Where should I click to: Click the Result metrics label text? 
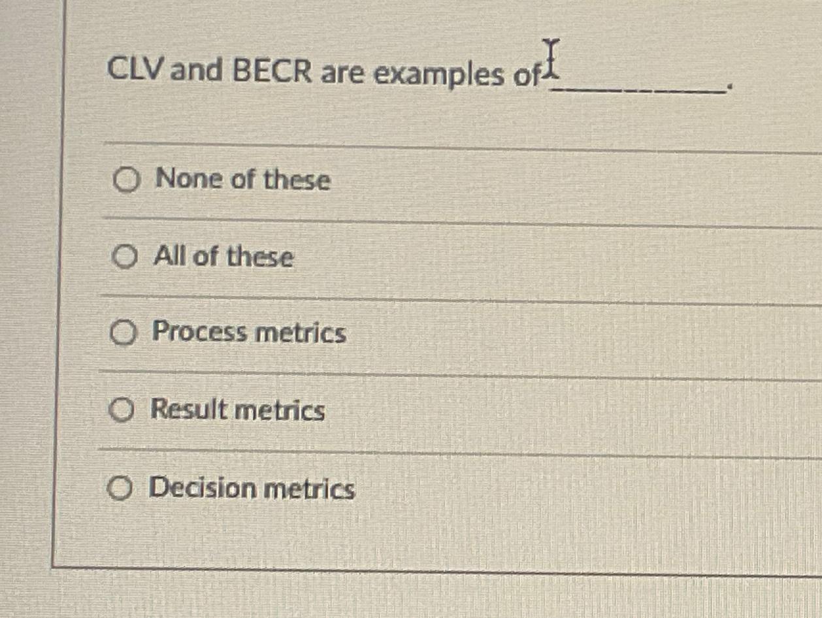point(238,410)
